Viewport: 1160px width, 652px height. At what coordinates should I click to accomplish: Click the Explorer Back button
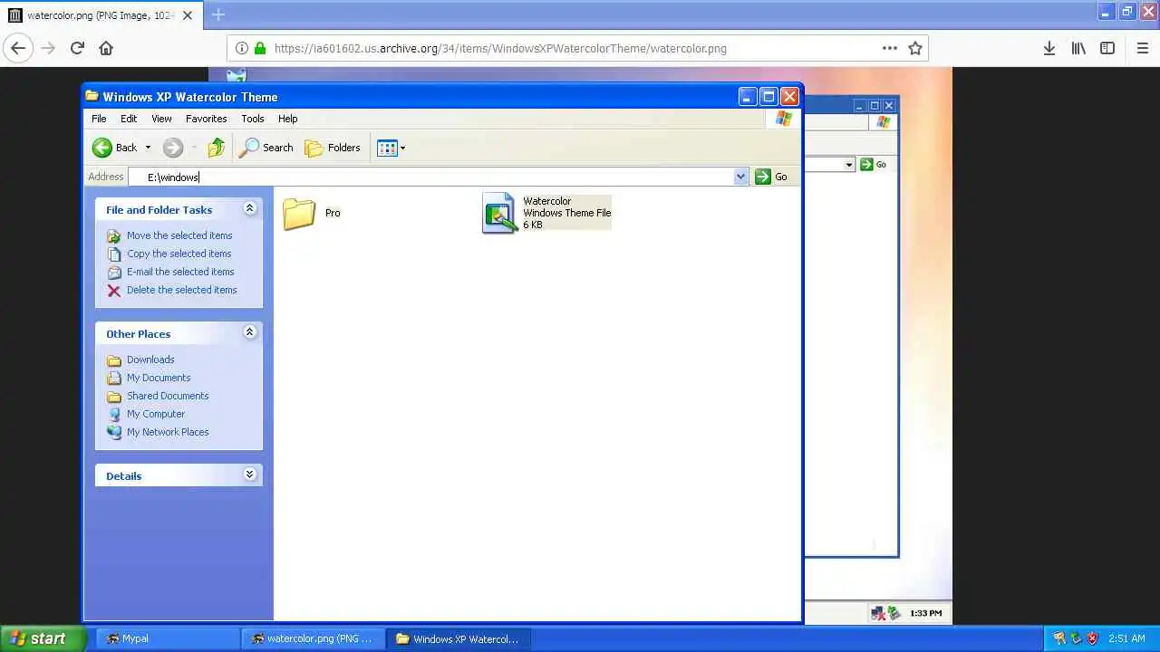tap(115, 148)
